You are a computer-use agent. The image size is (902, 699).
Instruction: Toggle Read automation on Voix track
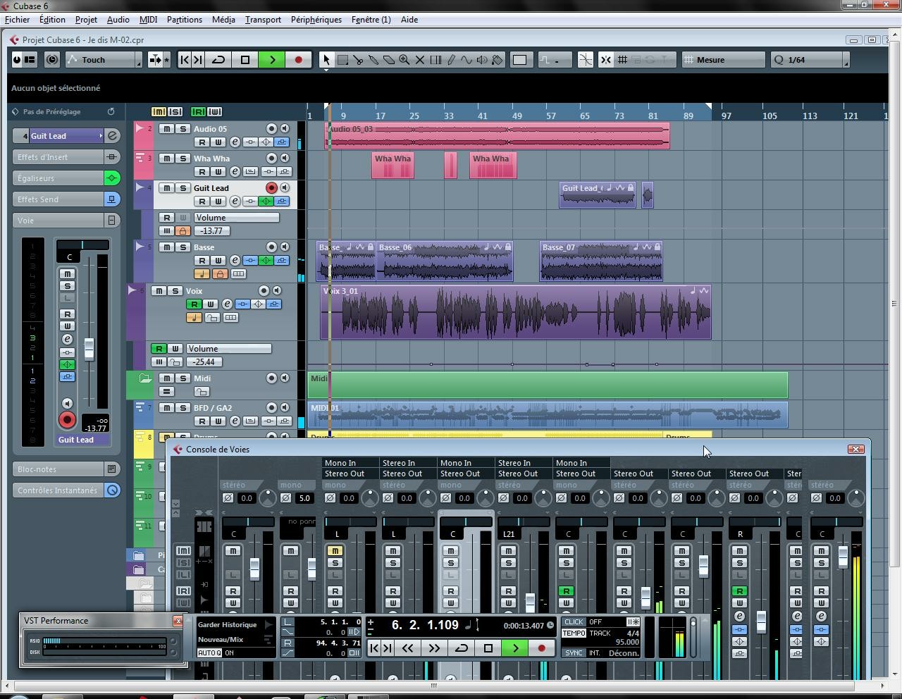pos(194,304)
